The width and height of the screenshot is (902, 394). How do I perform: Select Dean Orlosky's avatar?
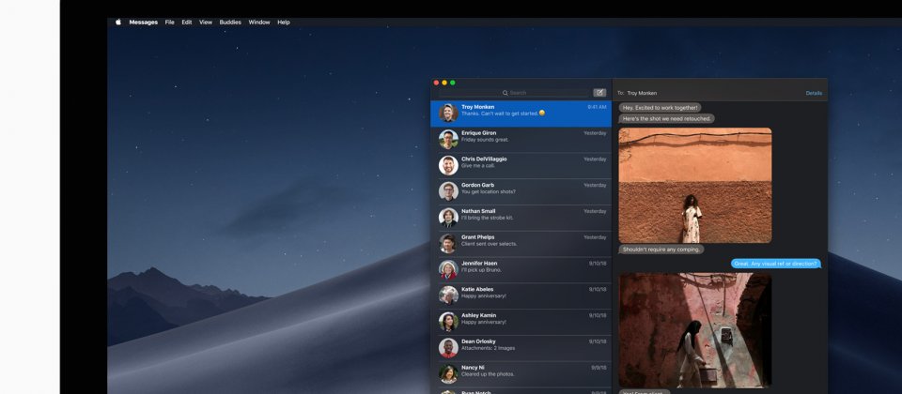coord(448,347)
